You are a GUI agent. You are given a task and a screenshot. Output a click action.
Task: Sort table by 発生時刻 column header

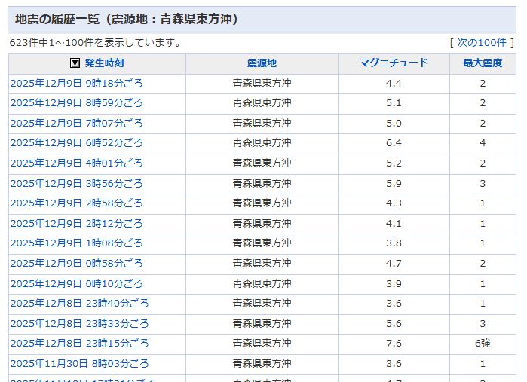click(104, 63)
